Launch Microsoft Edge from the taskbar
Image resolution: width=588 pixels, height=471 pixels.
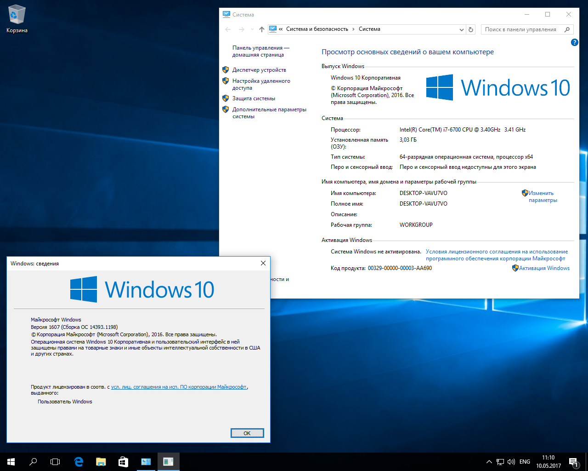click(79, 462)
